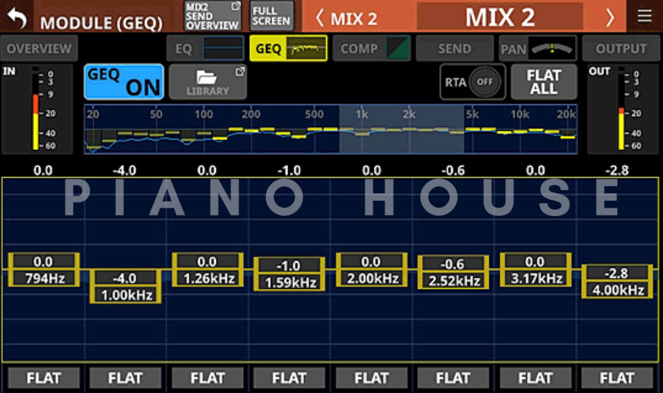Go to the next mix with right chevron
Image resolution: width=663 pixels, height=393 pixels.
coord(610,17)
